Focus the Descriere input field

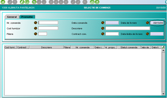(x=128, y=28)
